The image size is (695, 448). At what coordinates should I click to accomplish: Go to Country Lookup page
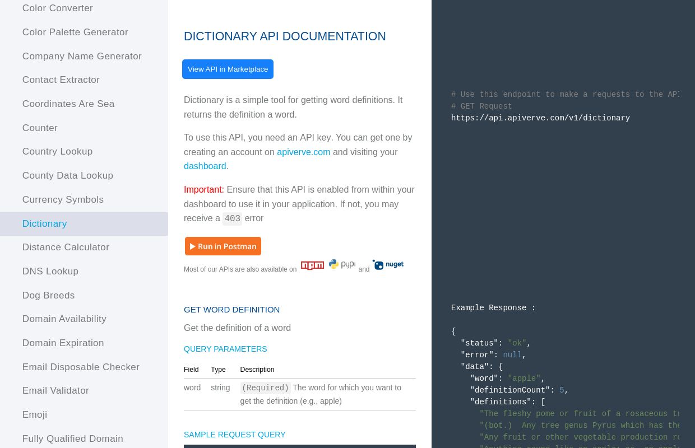pos(84,152)
